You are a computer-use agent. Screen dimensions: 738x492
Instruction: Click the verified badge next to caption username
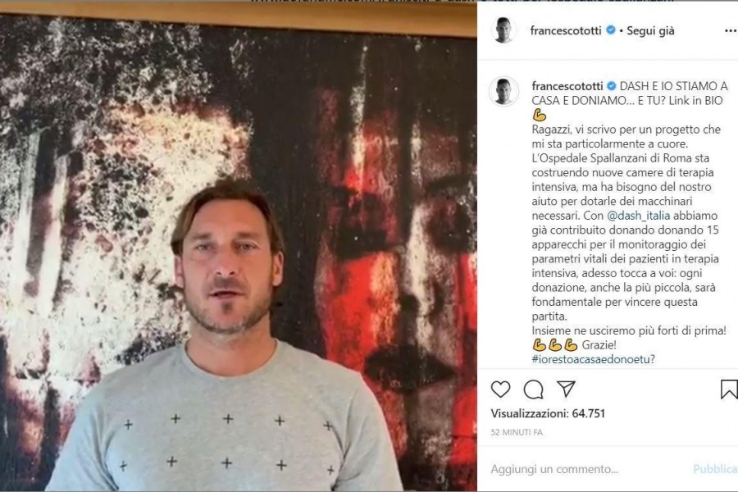click(x=612, y=85)
